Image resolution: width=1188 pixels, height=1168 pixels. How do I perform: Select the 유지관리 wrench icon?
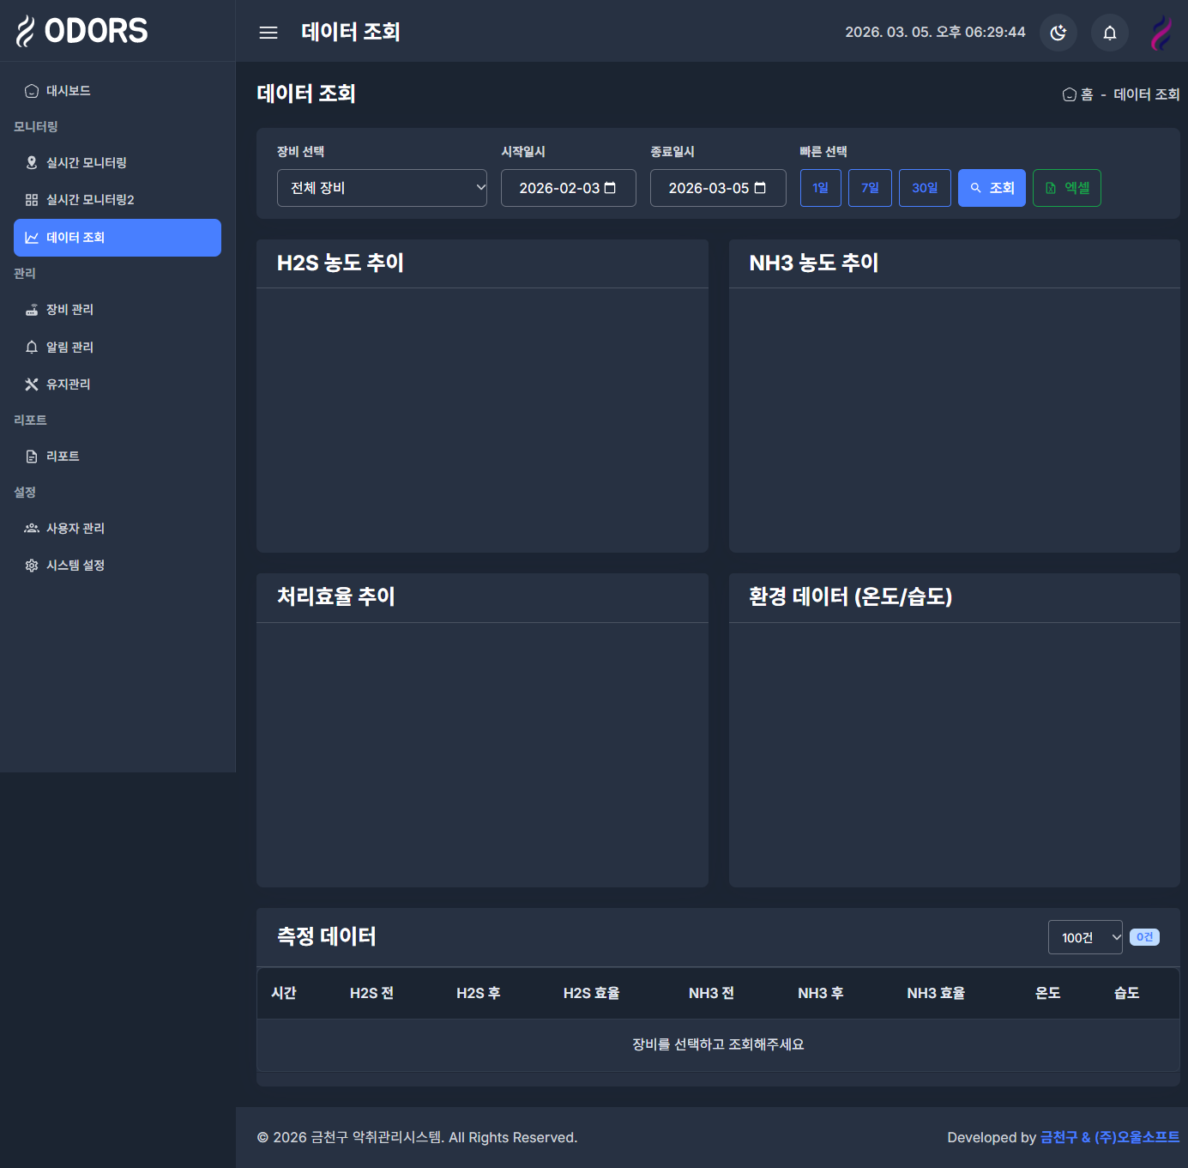32,384
